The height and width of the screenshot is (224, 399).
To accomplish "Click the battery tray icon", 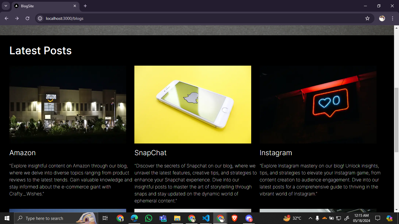I will click(332, 218).
